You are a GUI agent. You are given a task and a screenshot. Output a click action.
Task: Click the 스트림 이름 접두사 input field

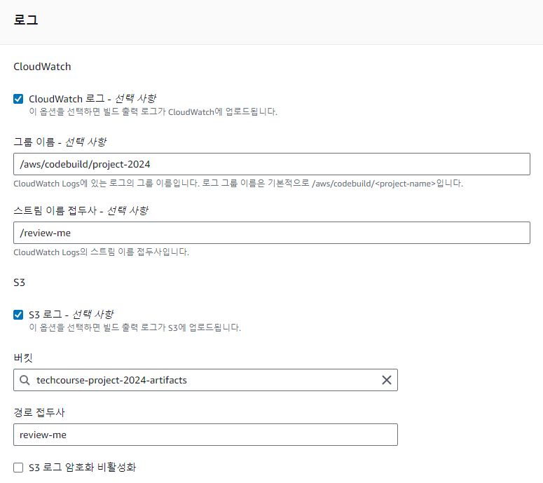tap(272, 233)
